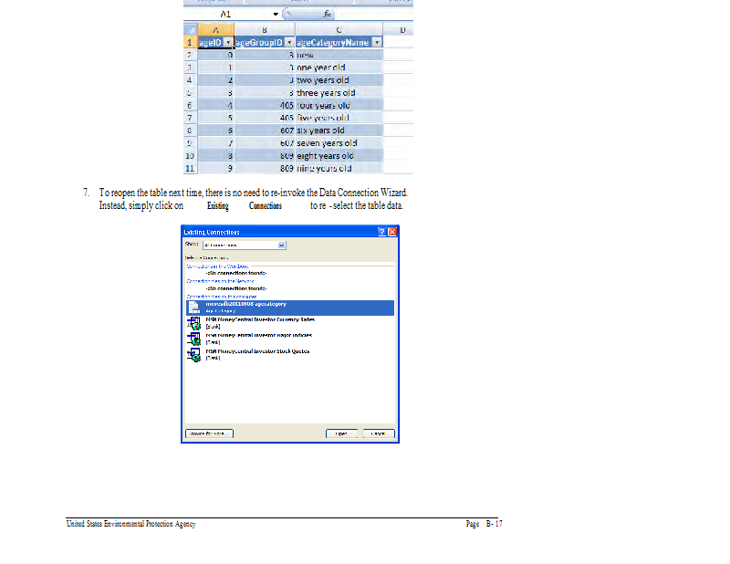The image size is (730, 564).
Task: Select column B header
Action: (265, 30)
